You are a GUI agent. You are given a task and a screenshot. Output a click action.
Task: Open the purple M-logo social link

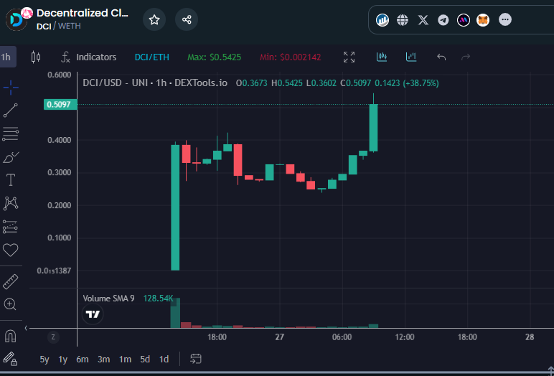(x=463, y=20)
